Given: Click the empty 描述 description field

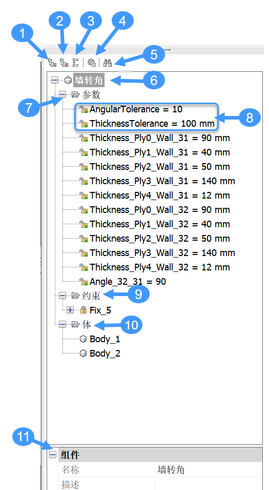Looking at the screenshot, I should pyautogui.click(x=209, y=483).
